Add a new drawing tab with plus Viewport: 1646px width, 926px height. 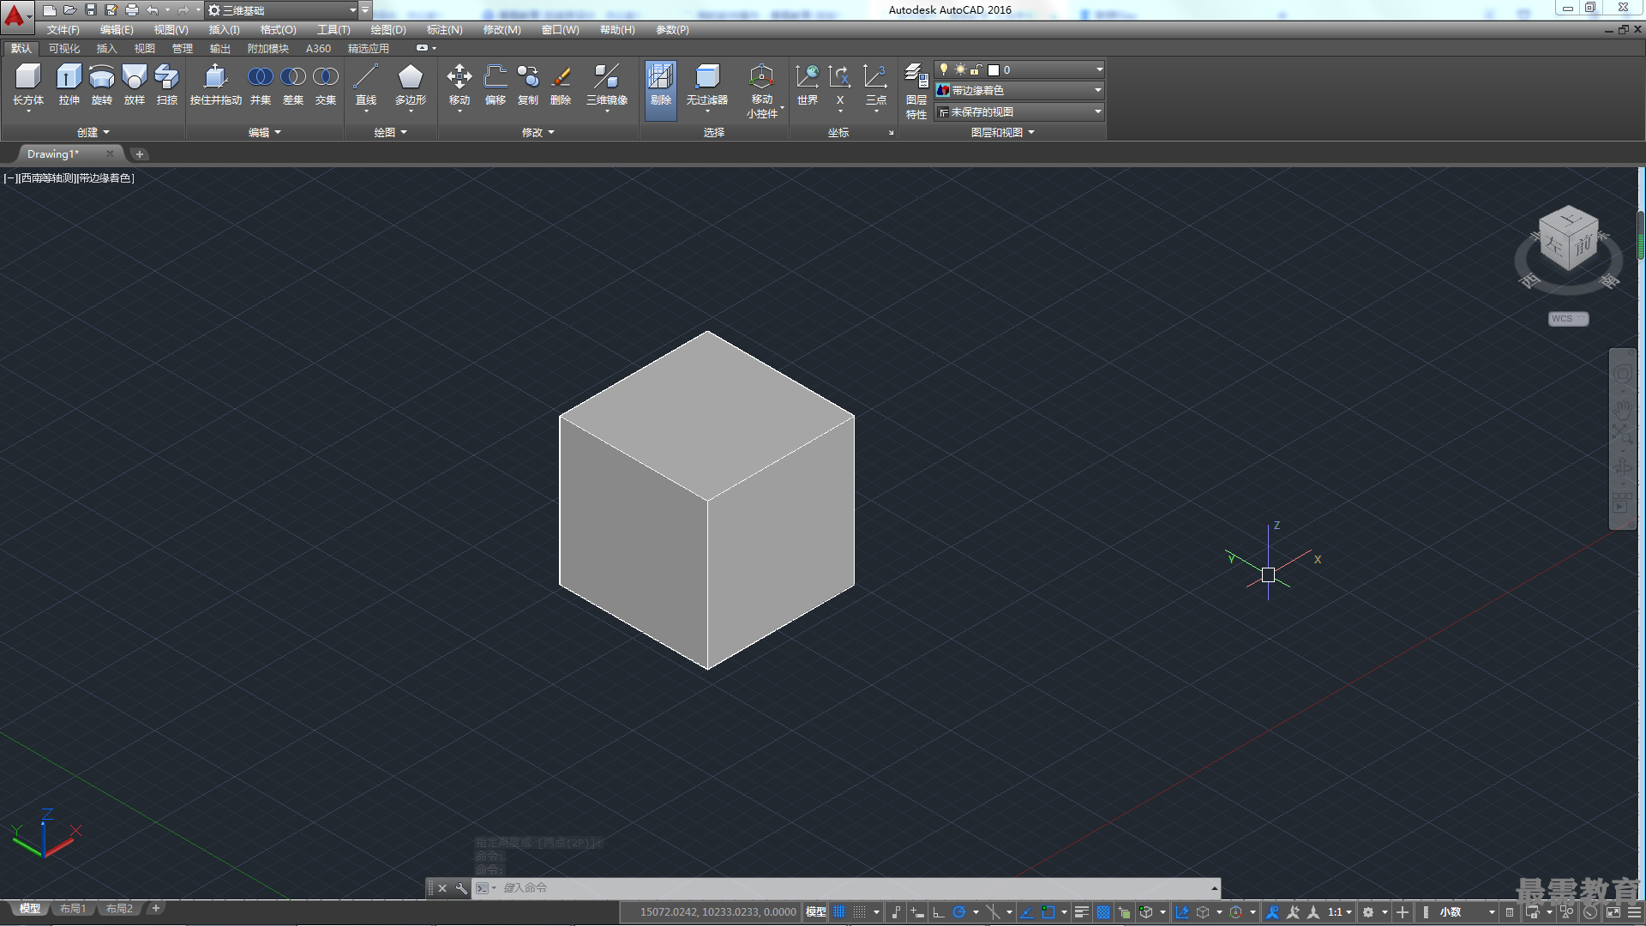pos(140,154)
